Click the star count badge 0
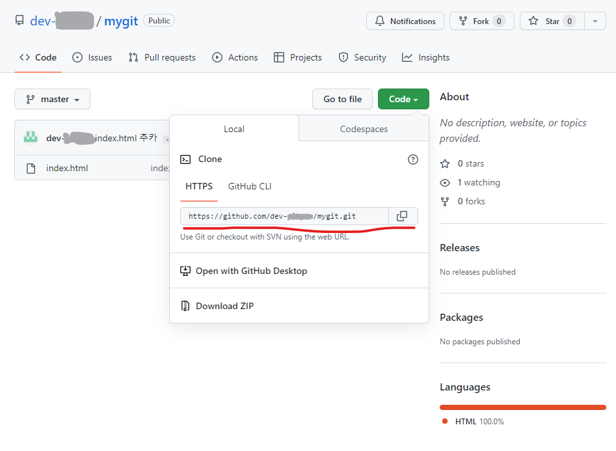This screenshot has width=616, height=451. 569,21
